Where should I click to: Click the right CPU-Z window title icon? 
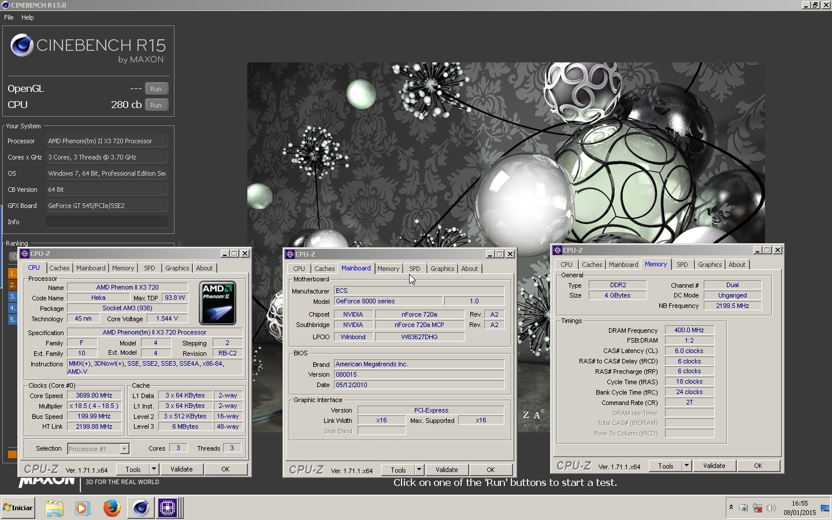point(558,250)
